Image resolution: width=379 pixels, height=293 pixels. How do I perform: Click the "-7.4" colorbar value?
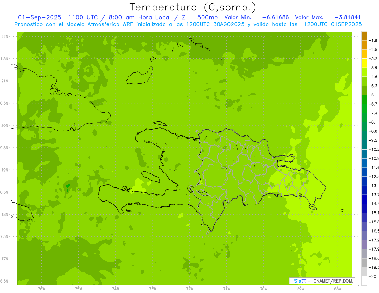click(x=373, y=113)
